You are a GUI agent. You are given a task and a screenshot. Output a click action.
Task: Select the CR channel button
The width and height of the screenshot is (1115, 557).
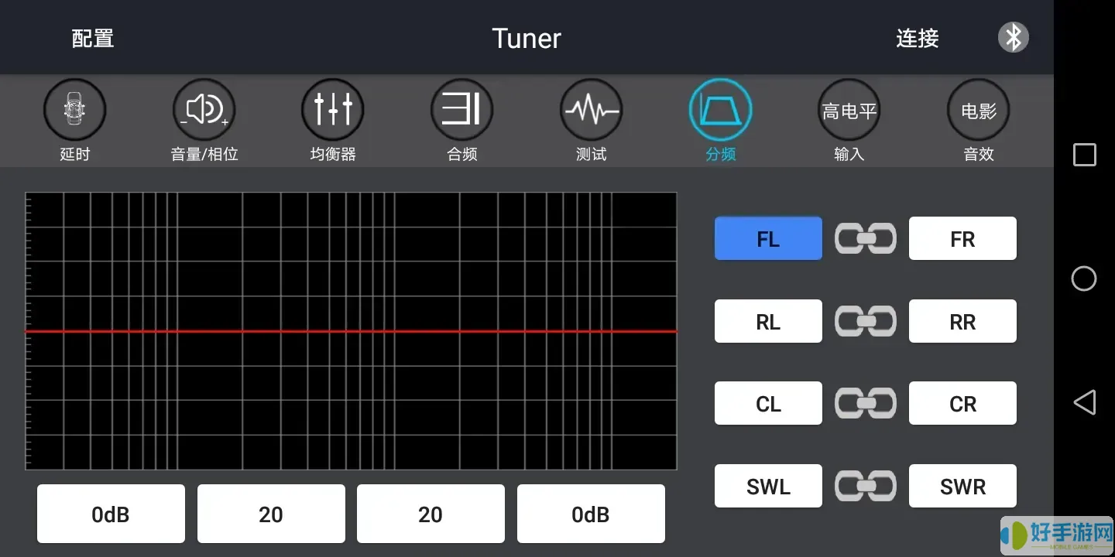(x=962, y=403)
